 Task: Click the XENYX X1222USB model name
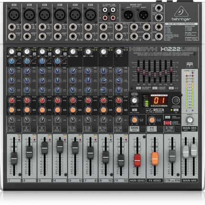[x=163, y=49]
